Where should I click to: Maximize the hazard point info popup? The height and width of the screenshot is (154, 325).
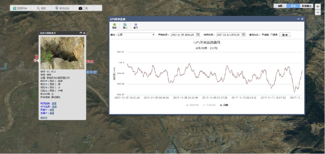pyautogui.click(x=81, y=33)
